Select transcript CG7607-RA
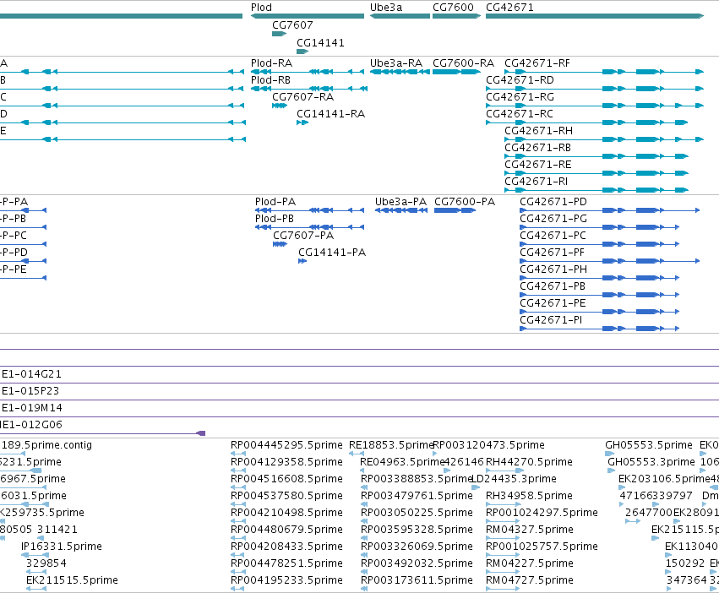 303,97
